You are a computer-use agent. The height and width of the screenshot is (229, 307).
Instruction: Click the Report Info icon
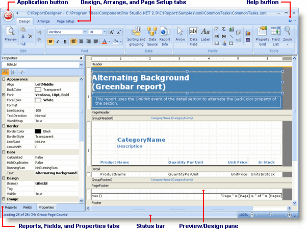[165, 35]
